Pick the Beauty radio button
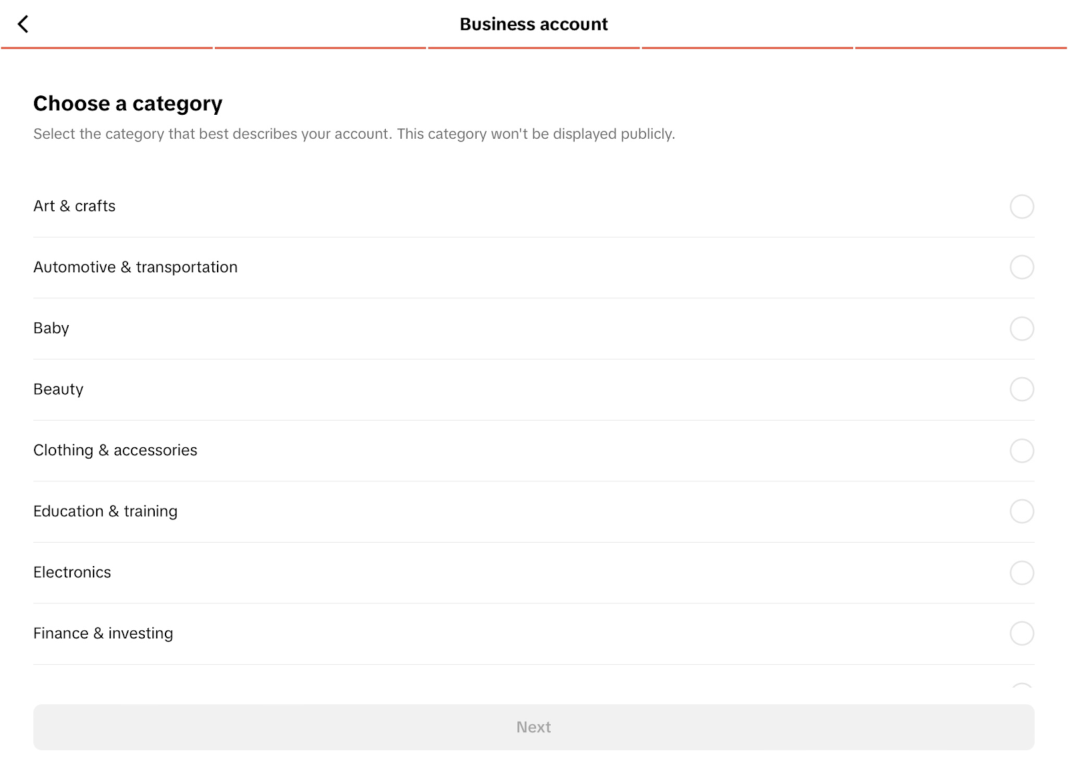 [x=1021, y=389]
